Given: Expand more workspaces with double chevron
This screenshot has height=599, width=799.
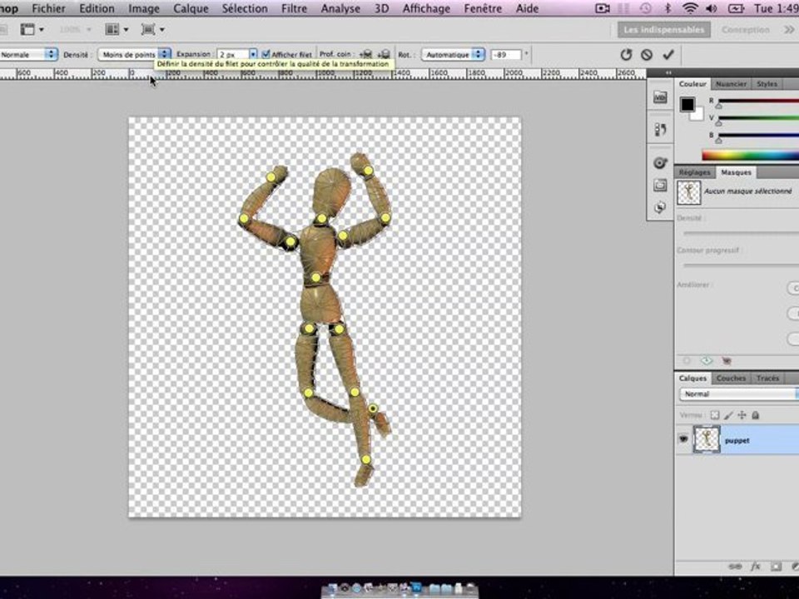Looking at the screenshot, I should tap(789, 30).
